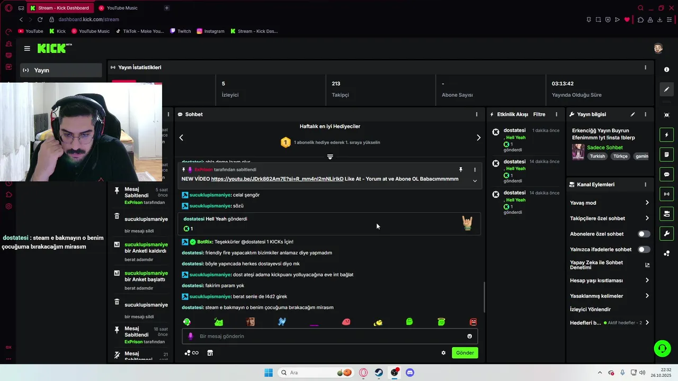Screen dimensions: 678x381
Task: Click the Windows Start button
Action: [269, 373]
